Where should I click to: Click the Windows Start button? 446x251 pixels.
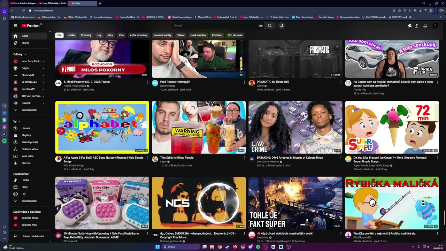(157, 247)
